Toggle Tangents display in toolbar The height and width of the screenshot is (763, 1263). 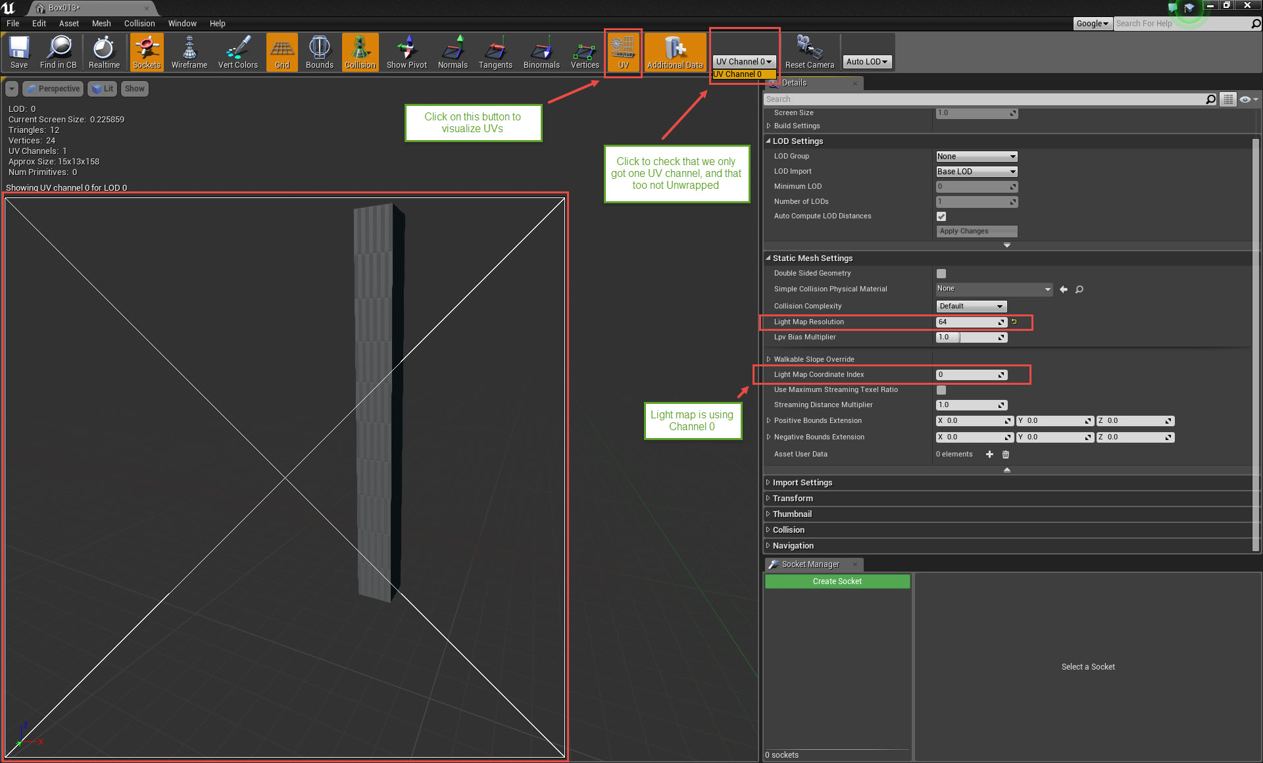click(x=495, y=52)
